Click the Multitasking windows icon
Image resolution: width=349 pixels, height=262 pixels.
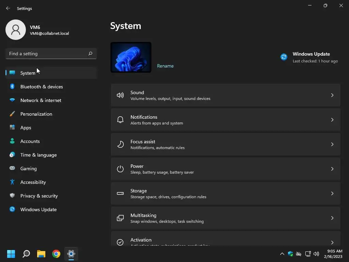pos(120,218)
